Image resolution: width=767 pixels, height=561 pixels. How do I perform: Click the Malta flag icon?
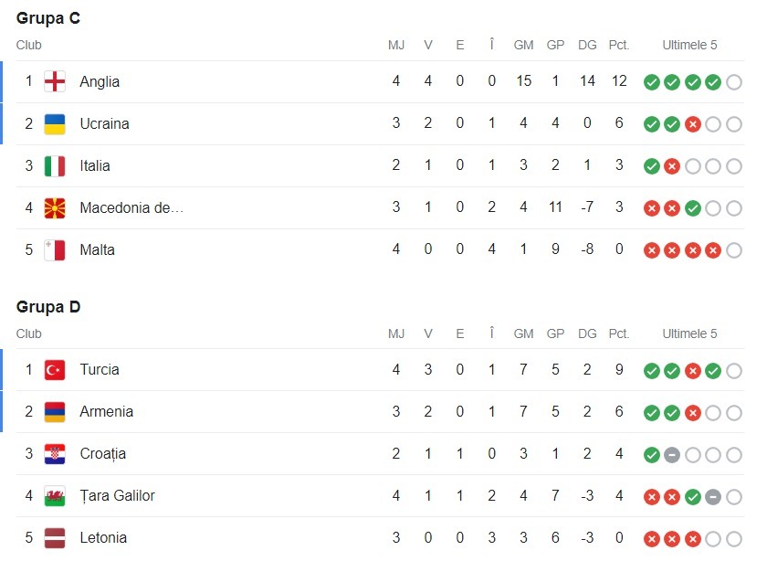tap(55, 249)
